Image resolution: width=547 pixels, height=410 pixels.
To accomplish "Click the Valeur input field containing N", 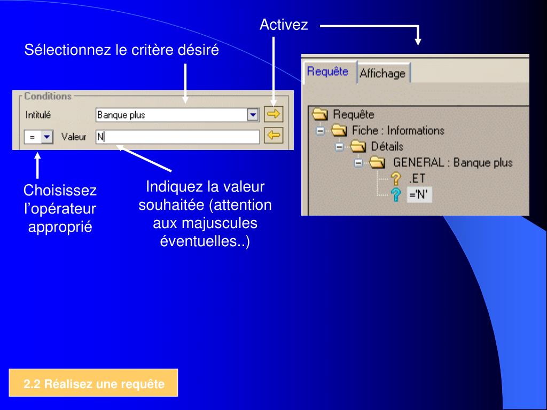I will point(177,137).
